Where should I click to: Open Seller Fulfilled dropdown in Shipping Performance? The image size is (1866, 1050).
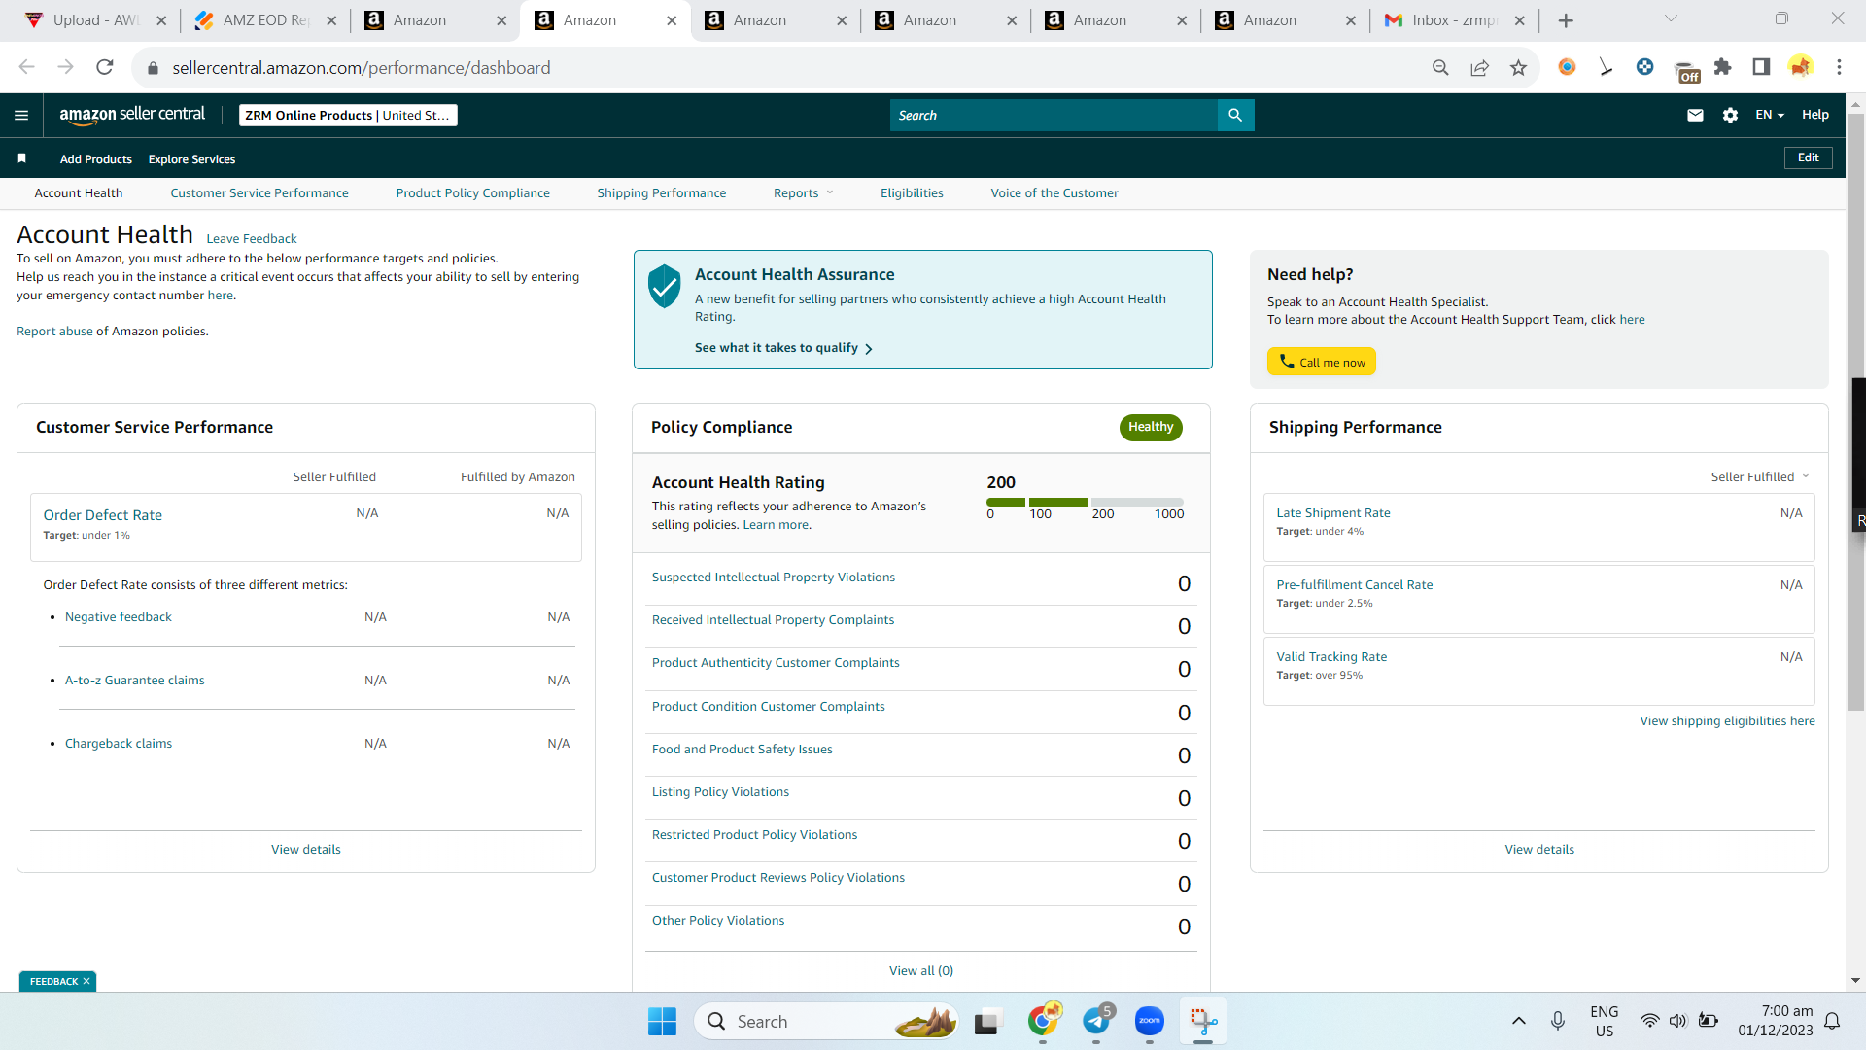[x=1760, y=476]
